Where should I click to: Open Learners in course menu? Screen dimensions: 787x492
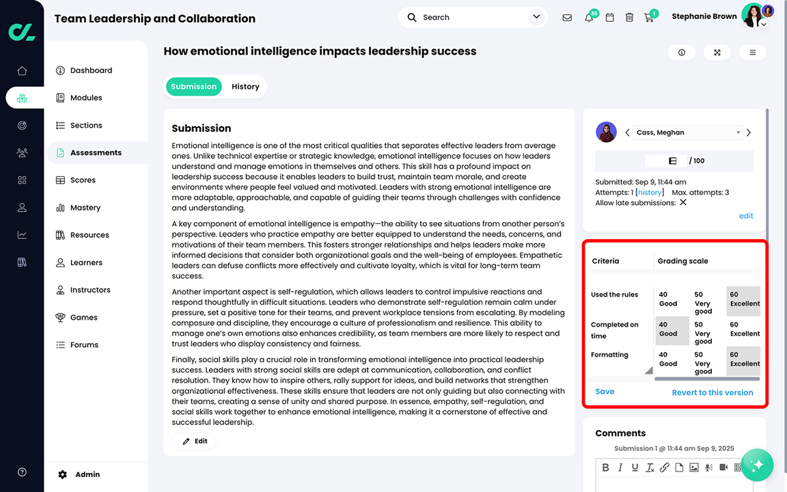click(x=86, y=262)
